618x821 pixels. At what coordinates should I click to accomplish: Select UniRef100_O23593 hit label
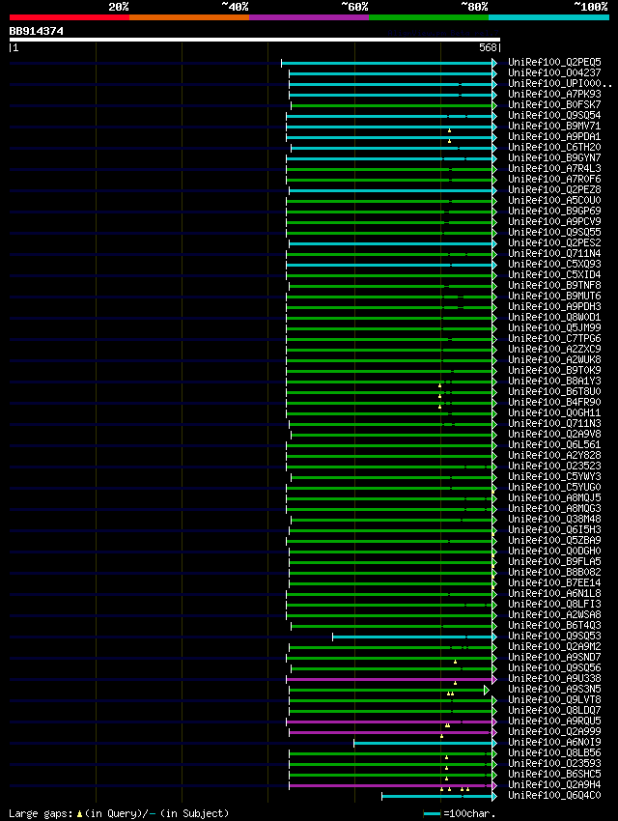[x=554, y=764]
